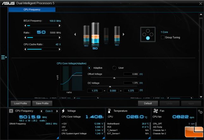Open the left side menu expander
204x140 pixels.
(x=4, y=57)
